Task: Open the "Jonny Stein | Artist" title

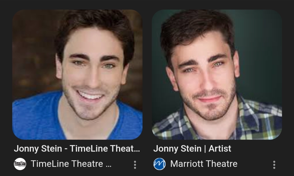Action: 192,149
